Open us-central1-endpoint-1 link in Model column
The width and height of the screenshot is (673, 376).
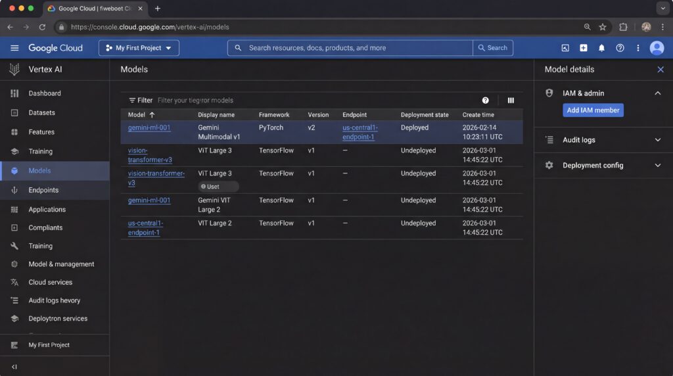[145, 227]
